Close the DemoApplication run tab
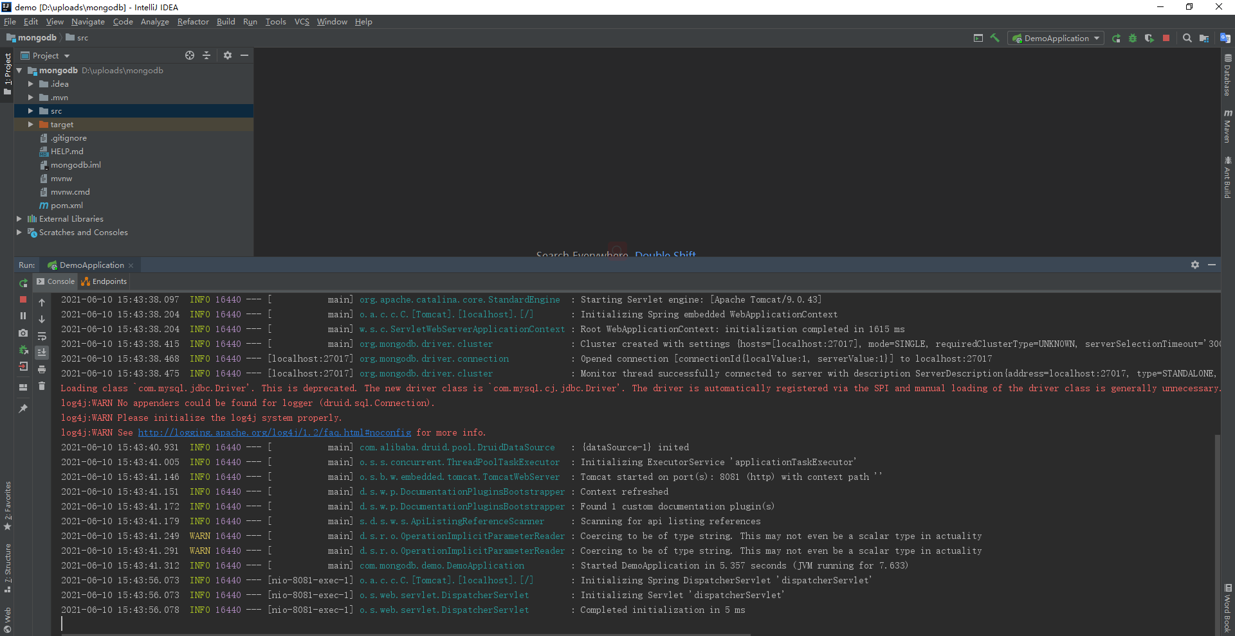This screenshot has height=636, width=1235. pos(131,265)
